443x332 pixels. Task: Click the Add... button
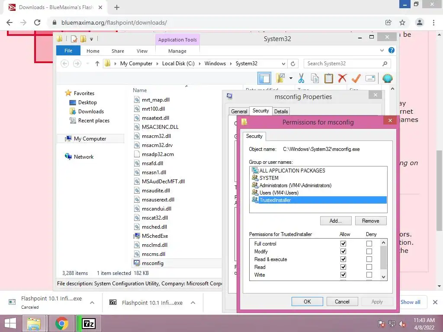pyautogui.click(x=336, y=221)
